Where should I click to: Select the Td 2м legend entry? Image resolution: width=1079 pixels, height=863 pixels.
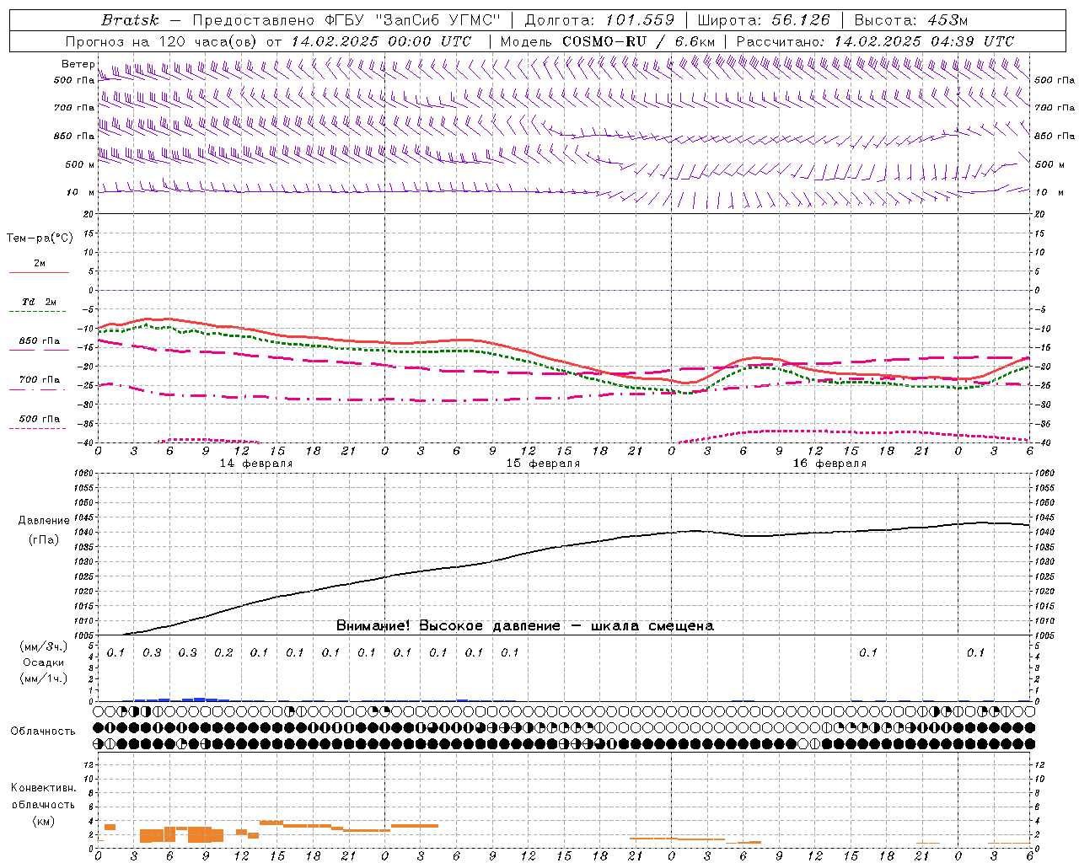[x=39, y=302]
